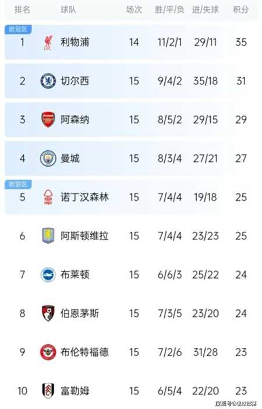This screenshot has width=262, height=409.
Task: Select the 进/失球 column header
Action: (x=205, y=10)
